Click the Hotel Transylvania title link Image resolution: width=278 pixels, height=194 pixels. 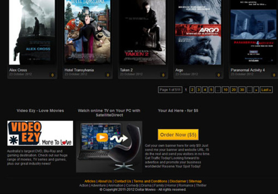point(79,70)
